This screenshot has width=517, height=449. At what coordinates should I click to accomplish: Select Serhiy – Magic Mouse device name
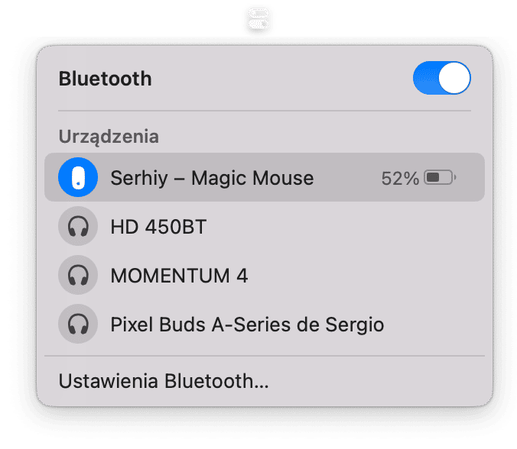[212, 179]
